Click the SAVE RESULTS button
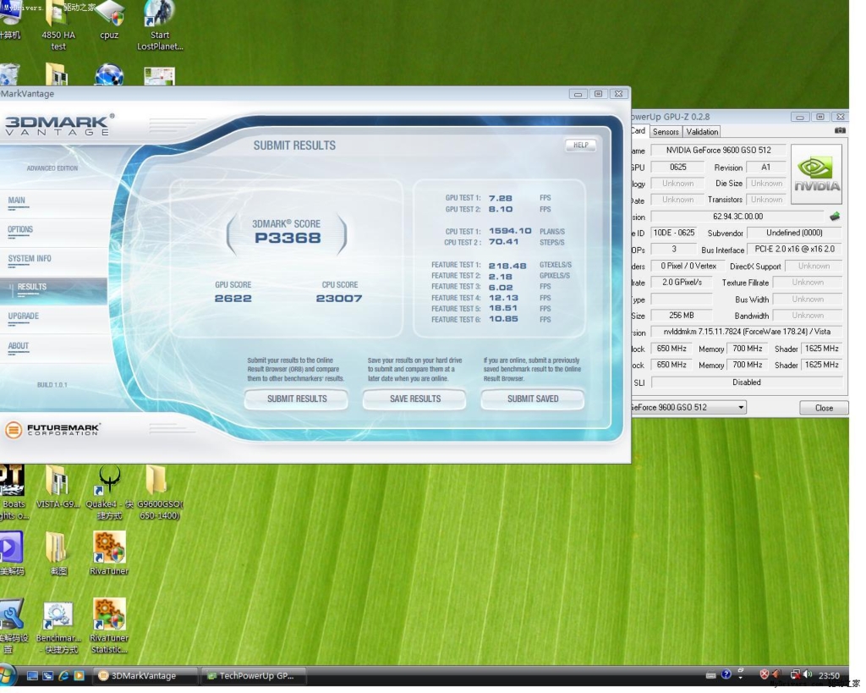The width and height of the screenshot is (866, 693). [x=414, y=399]
